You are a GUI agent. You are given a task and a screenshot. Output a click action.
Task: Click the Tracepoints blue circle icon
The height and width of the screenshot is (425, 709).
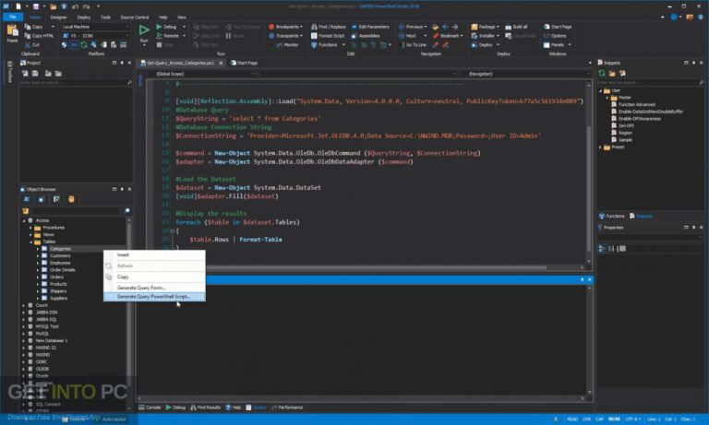(x=271, y=36)
